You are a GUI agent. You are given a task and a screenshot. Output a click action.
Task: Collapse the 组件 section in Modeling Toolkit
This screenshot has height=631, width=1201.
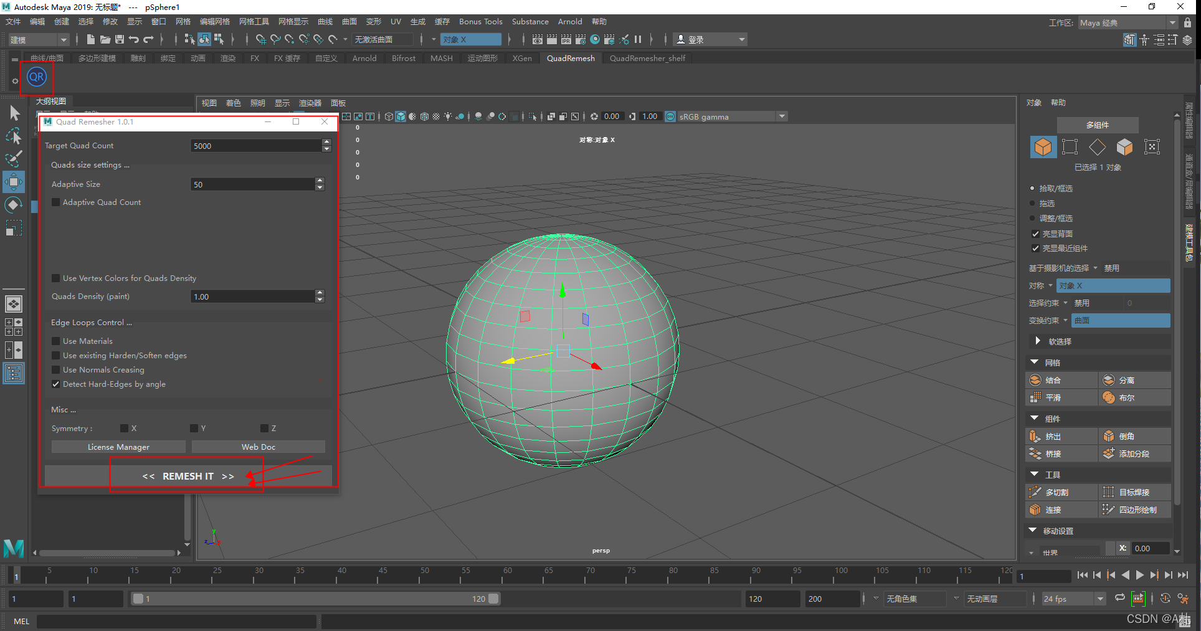(x=1035, y=418)
